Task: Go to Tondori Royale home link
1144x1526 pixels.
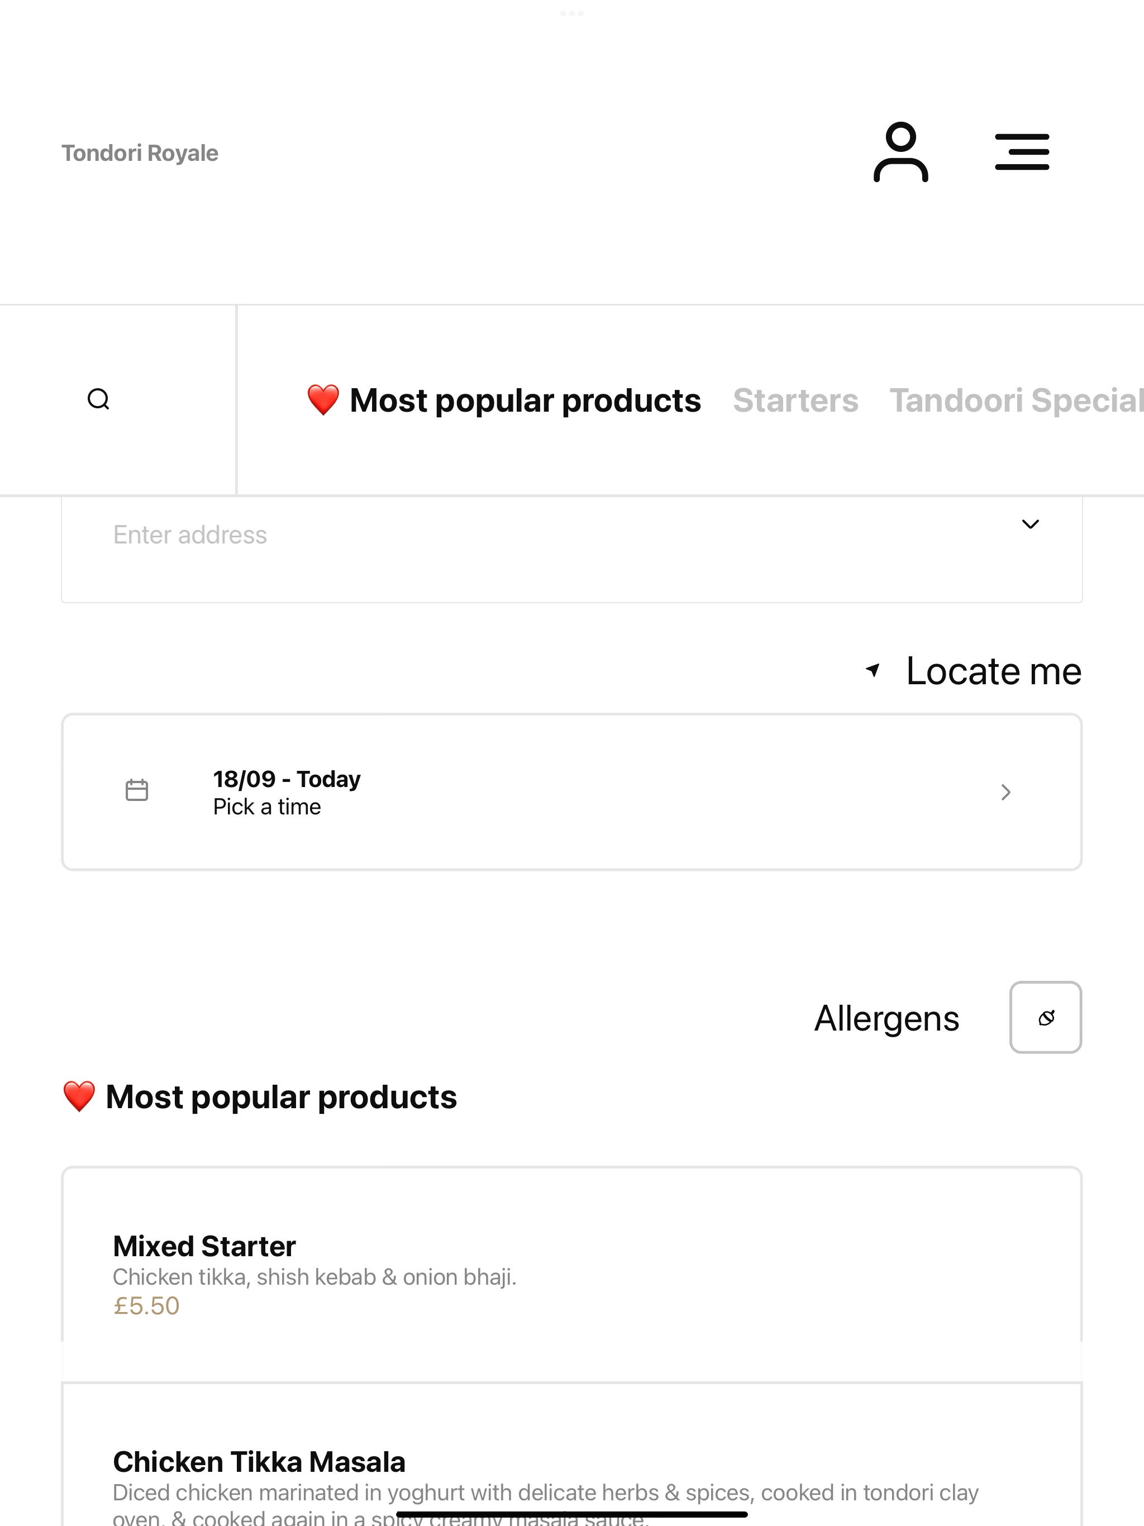Action: (140, 153)
